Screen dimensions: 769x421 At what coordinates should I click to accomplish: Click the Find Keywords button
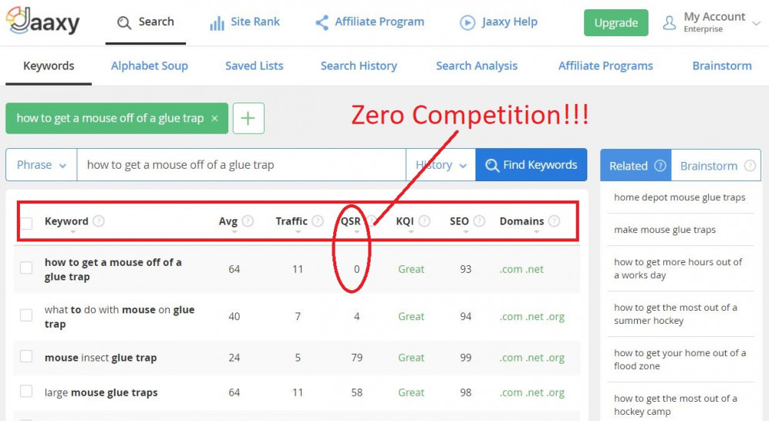pos(531,165)
